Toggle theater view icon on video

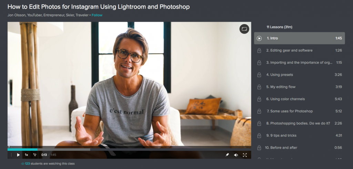244,29
